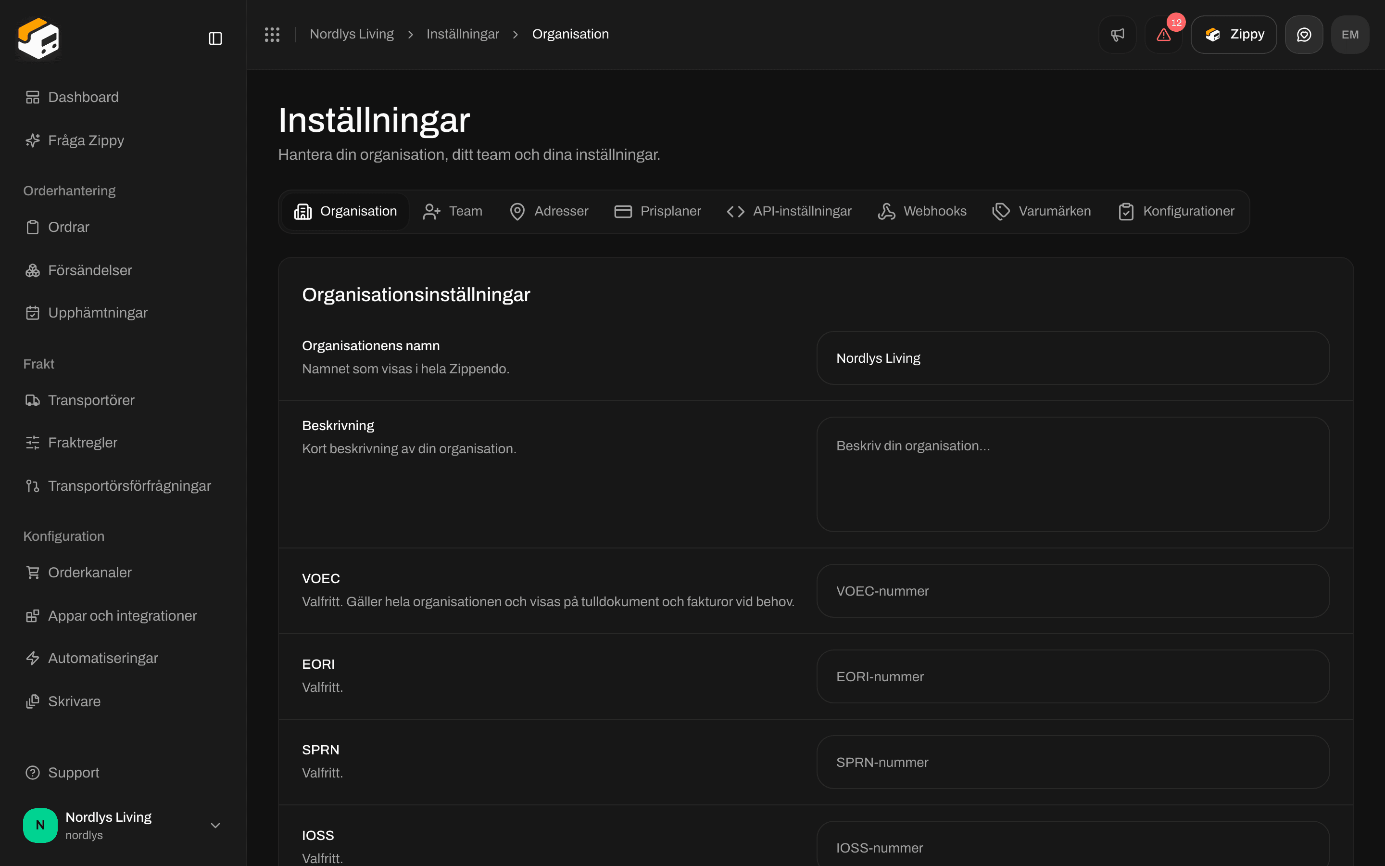Open the apps grid icon
The width and height of the screenshot is (1385, 866).
pyautogui.click(x=272, y=34)
